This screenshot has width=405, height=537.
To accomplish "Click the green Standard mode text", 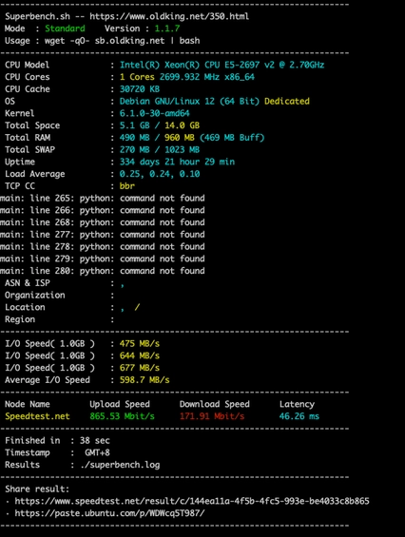I will pos(65,29).
